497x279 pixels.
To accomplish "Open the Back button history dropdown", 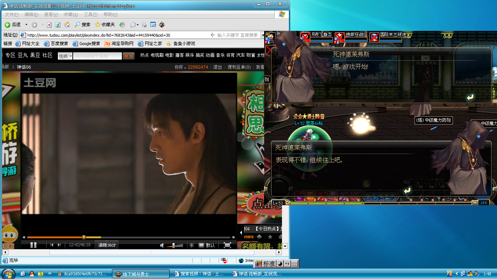I will (x=26, y=25).
